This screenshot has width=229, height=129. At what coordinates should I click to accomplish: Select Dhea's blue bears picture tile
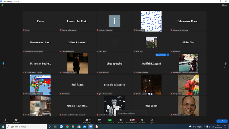tap(151, 21)
